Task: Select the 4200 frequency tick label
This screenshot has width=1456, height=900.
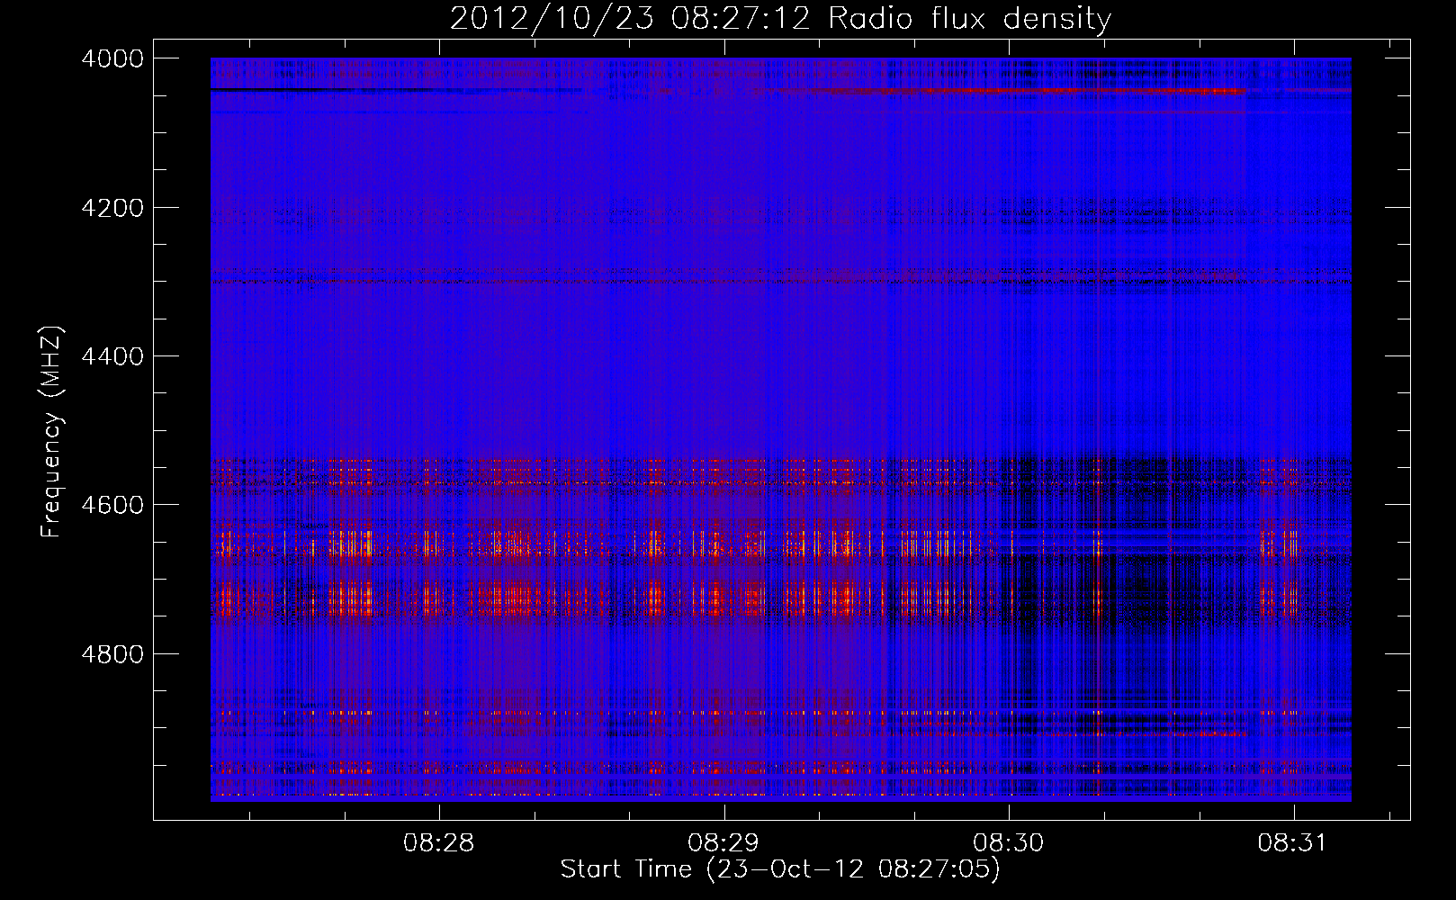Action: pyautogui.click(x=112, y=208)
